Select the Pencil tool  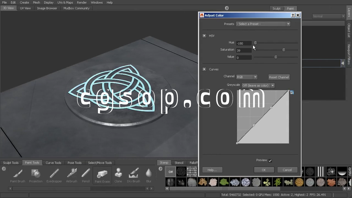pyautogui.click(x=86, y=175)
